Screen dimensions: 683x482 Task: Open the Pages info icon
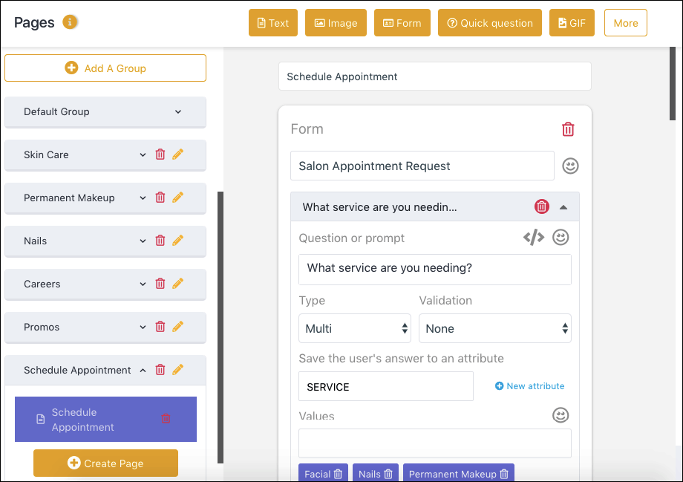70,22
